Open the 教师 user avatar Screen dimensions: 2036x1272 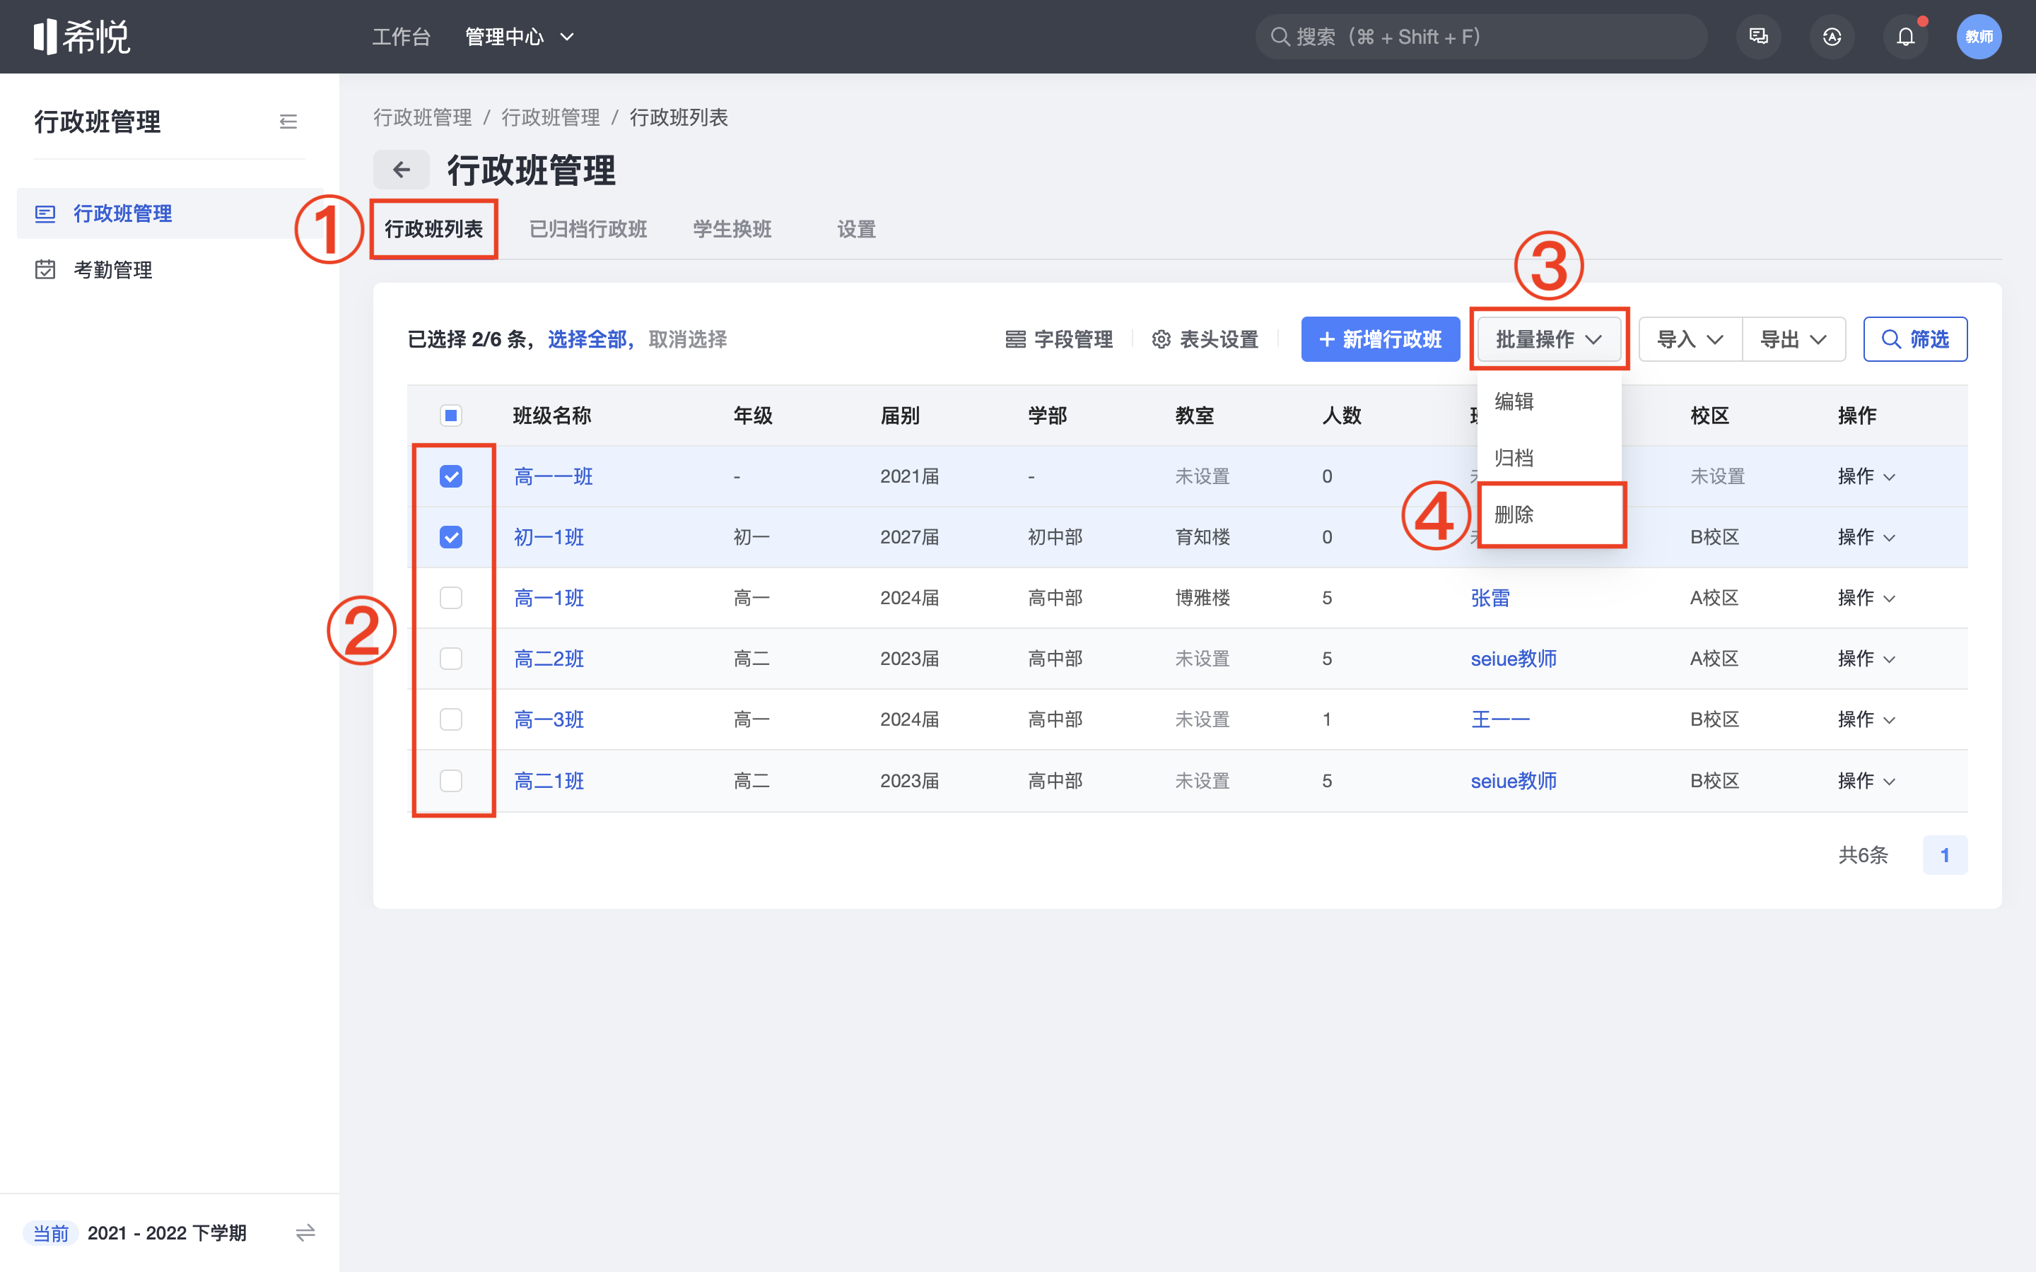pyautogui.click(x=1979, y=37)
